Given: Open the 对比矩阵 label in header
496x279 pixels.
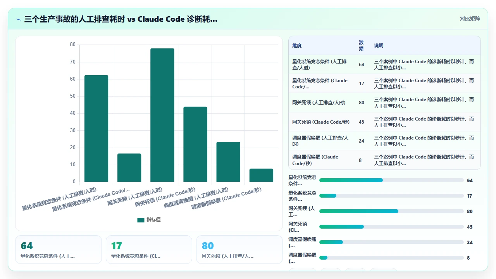Looking at the screenshot, I should click(x=470, y=19).
